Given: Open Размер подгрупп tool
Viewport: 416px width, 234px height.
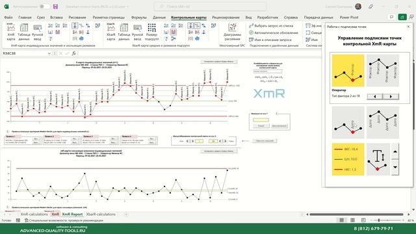Looking at the screenshot, I should click(151, 32).
